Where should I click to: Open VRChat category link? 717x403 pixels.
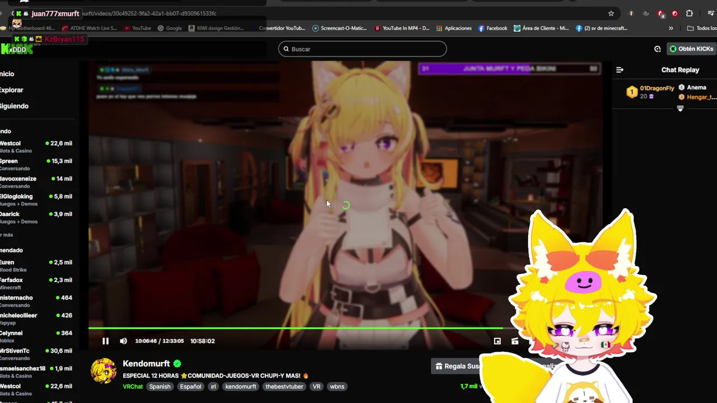133,387
